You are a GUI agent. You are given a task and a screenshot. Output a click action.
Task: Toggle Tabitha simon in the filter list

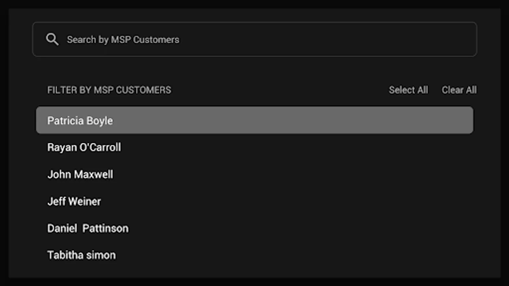[x=81, y=255]
